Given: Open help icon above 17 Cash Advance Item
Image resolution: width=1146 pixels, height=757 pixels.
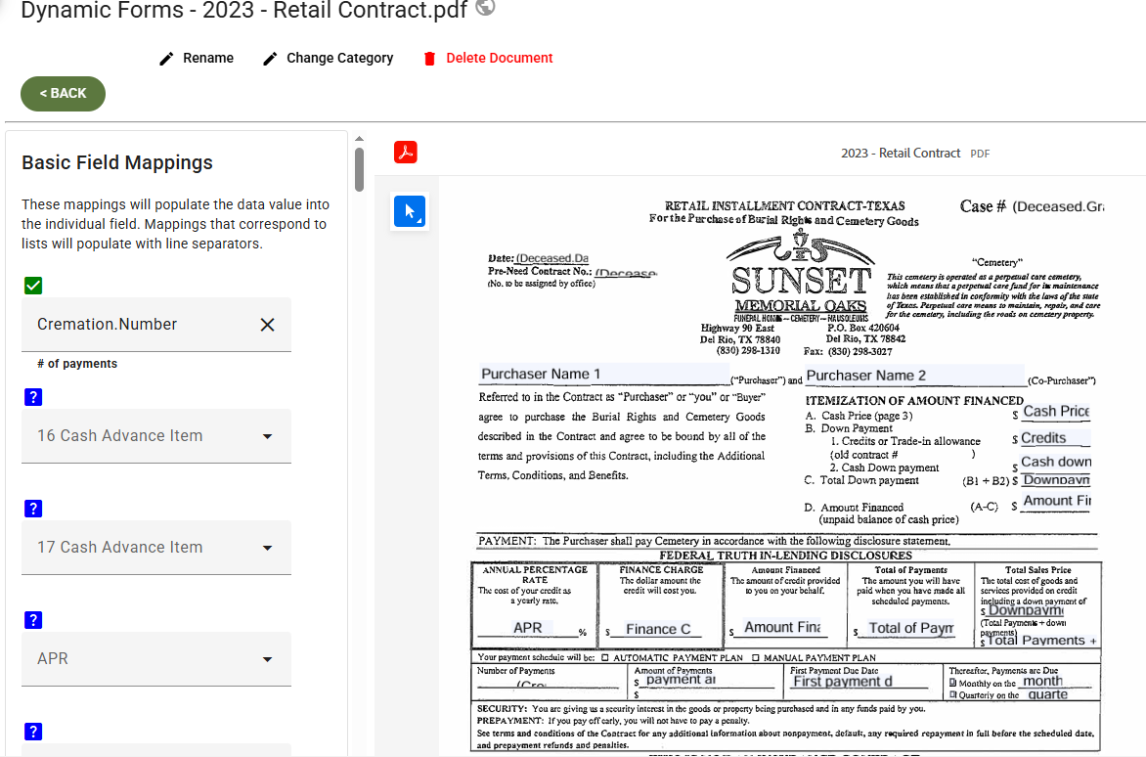Looking at the screenshot, I should pos(33,509).
